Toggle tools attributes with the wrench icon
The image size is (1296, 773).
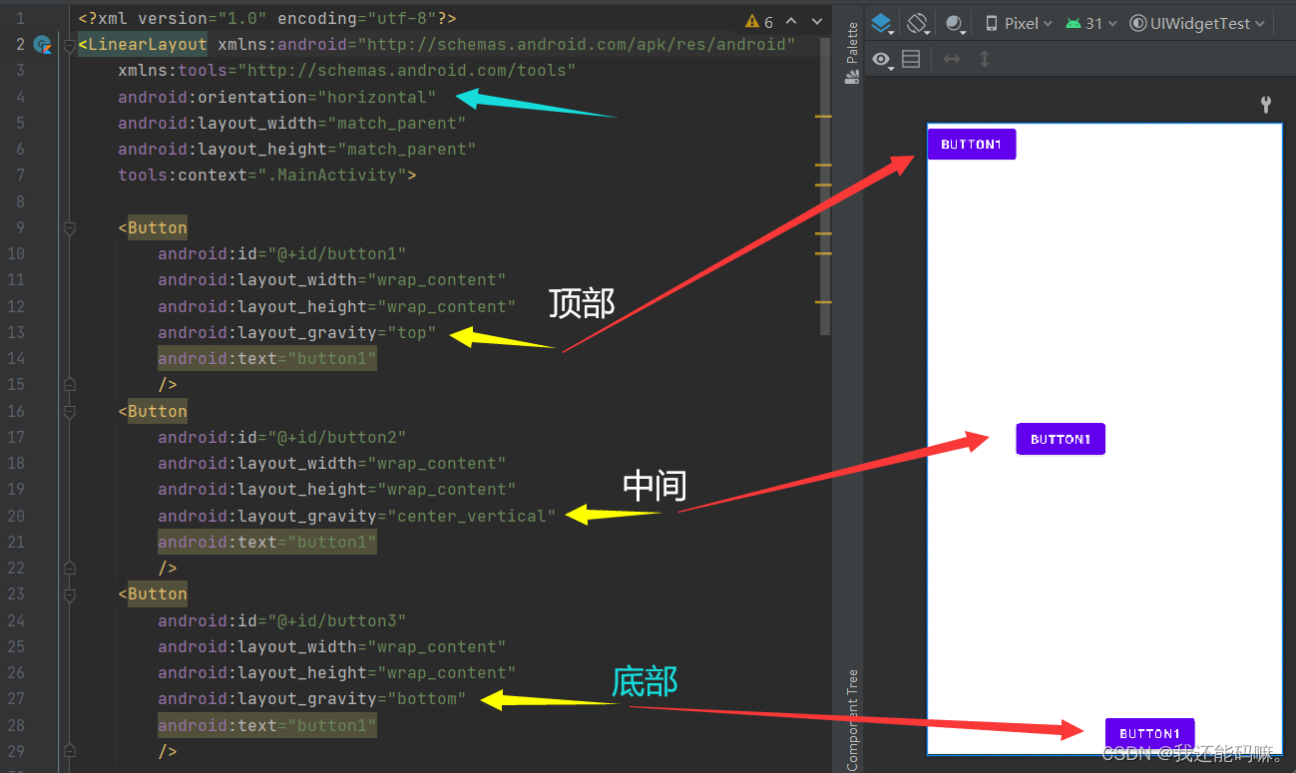pyautogui.click(x=1266, y=104)
